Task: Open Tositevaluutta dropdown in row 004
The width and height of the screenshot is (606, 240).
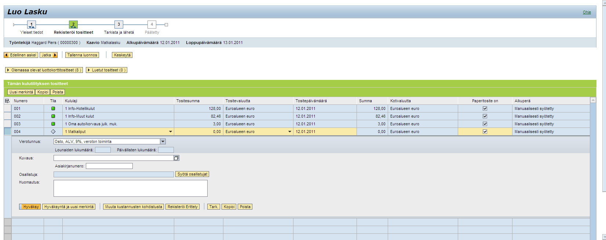Action: [290, 132]
